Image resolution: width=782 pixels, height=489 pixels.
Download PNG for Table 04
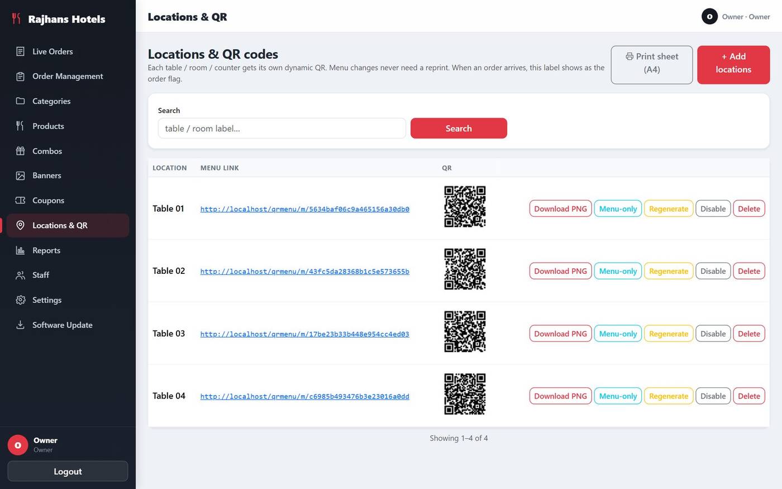tap(560, 396)
